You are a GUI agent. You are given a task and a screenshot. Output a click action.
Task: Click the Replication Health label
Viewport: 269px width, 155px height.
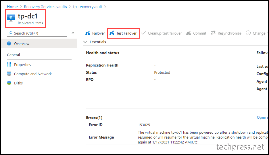coord(102,65)
